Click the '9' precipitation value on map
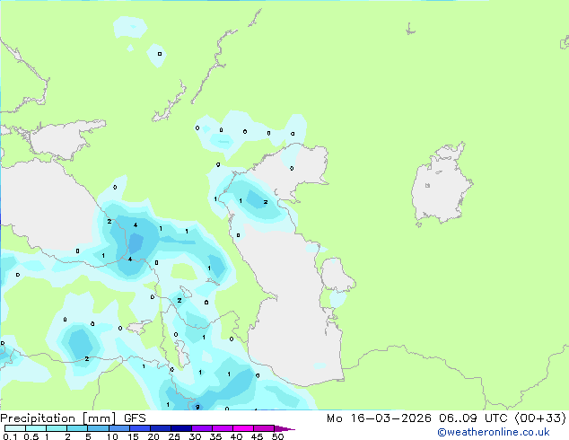 [x=197, y=407]
